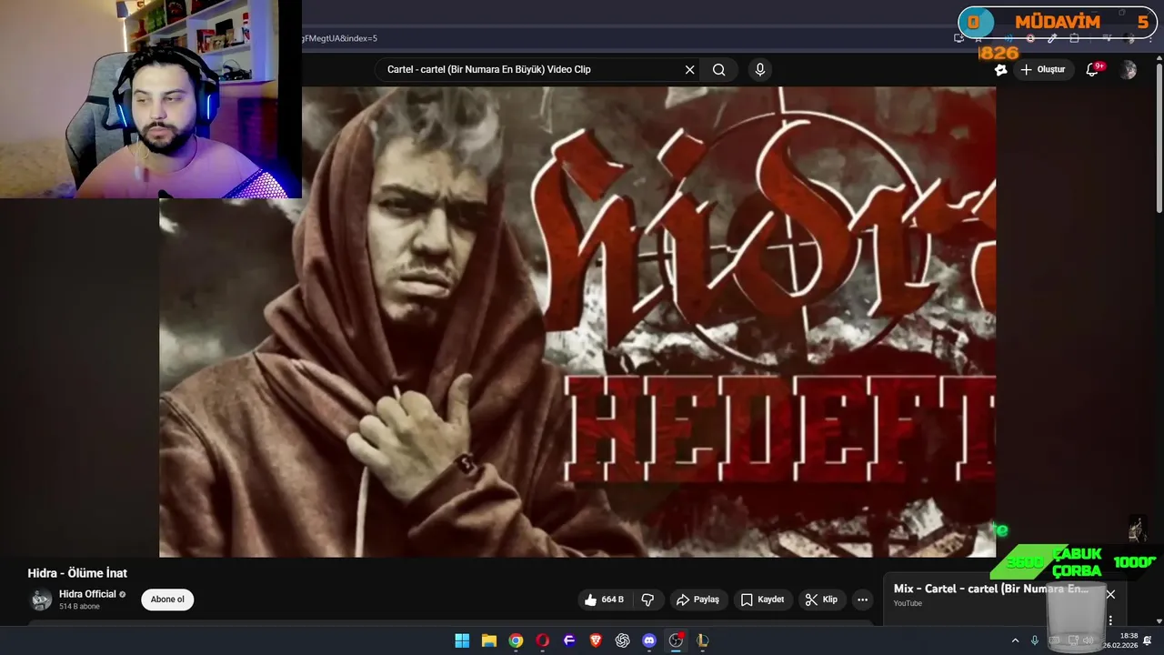Click the microphone tray icon

[1035, 640]
